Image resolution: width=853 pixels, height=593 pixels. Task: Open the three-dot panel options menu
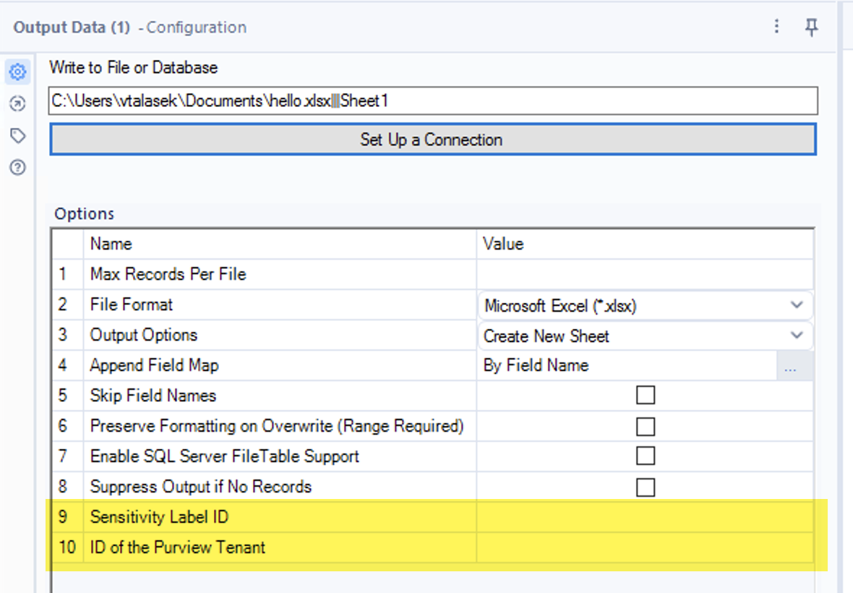point(777,27)
